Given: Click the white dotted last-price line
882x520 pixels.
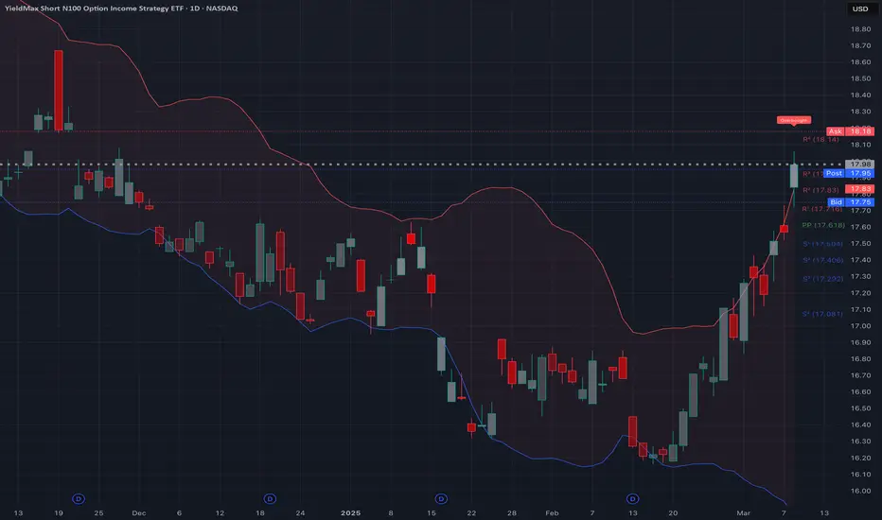Looking at the screenshot, I should pos(422,165).
